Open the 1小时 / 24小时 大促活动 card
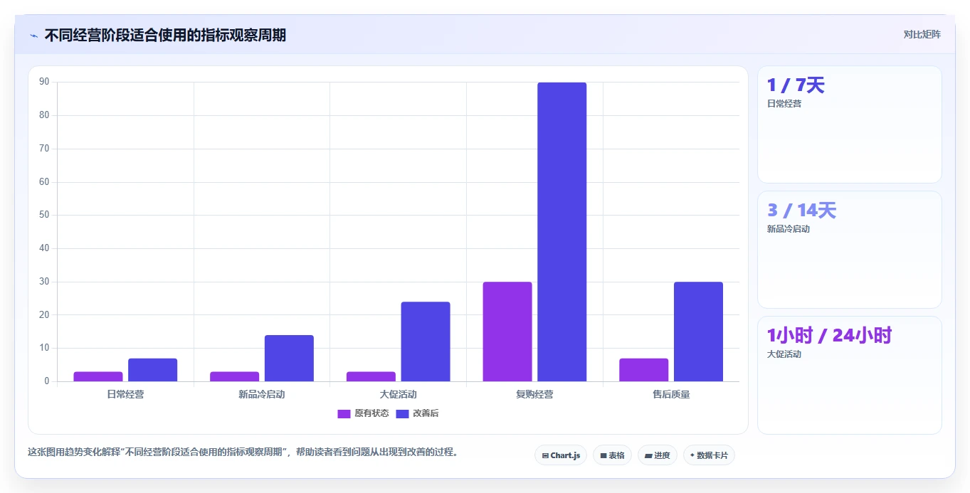 (850, 375)
